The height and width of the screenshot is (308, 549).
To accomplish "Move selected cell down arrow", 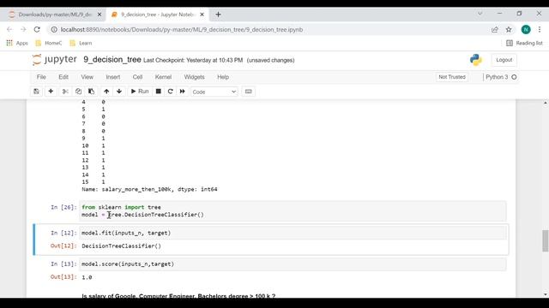I will click(x=119, y=92).
